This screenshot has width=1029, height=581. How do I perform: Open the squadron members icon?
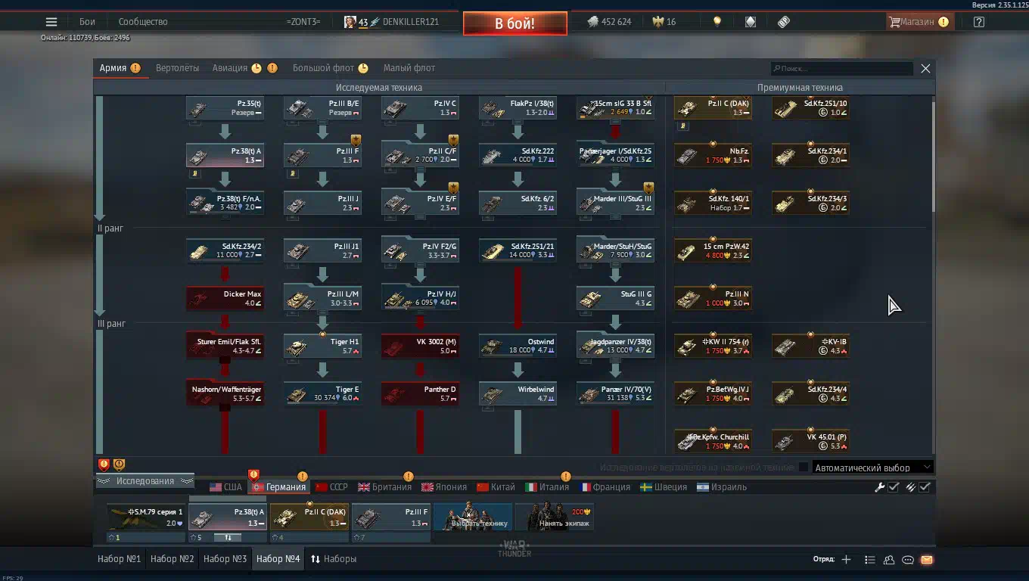pyautogui.click(x=889, y=560)
